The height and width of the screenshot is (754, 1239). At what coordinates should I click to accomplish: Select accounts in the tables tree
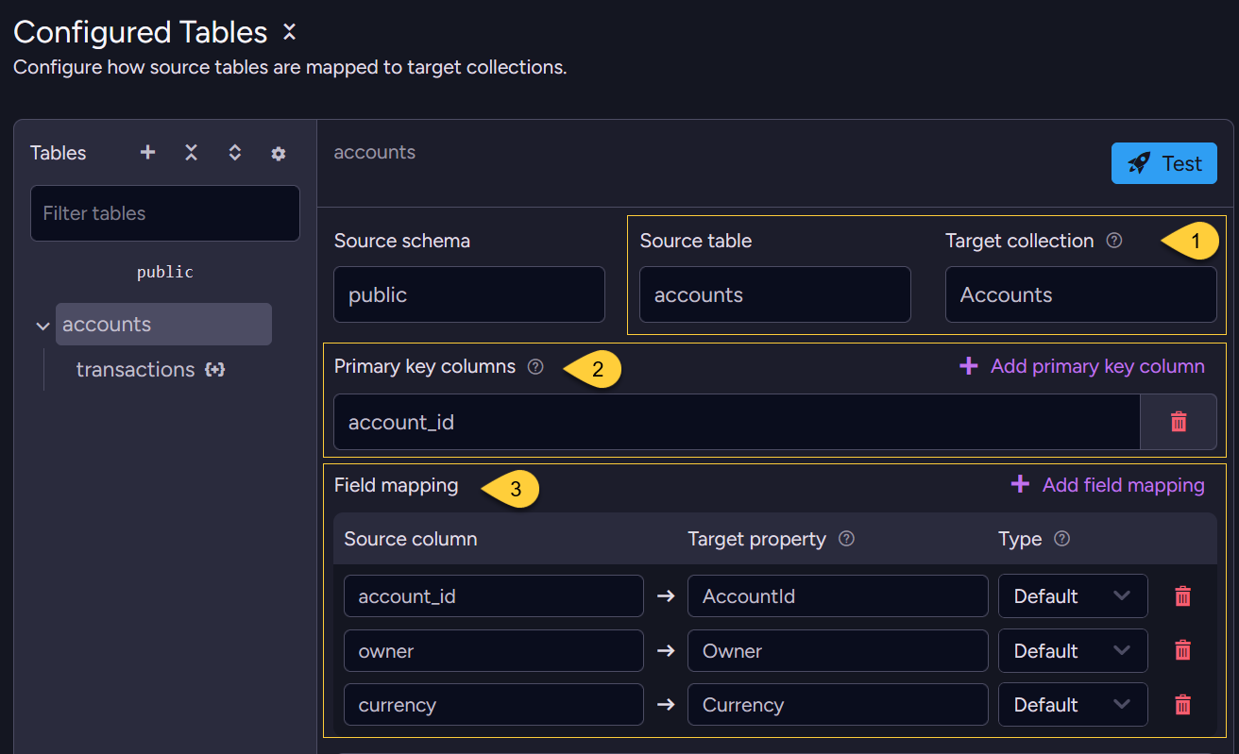pyautogui.click(x=163, y=325)
